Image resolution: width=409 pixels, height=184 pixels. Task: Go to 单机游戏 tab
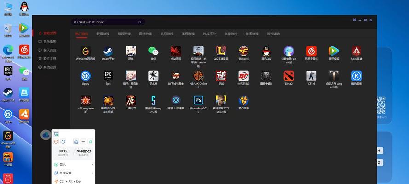167,34
